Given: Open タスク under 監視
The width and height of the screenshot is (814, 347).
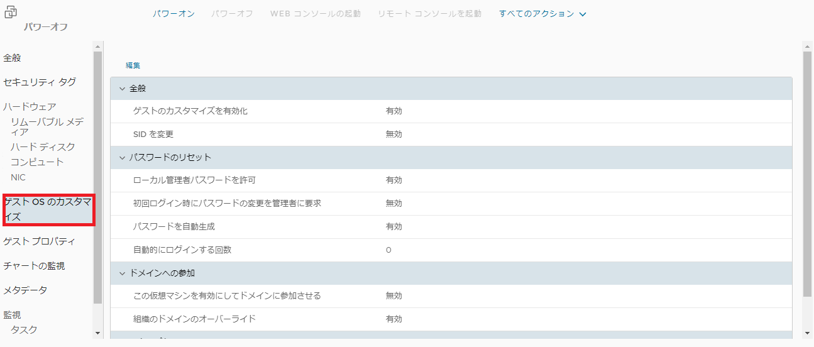Looking at the screenshot, I should coord(24,329).
